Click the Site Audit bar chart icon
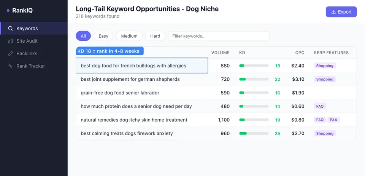This screenshot has height=176, width=365. point(10,41)
